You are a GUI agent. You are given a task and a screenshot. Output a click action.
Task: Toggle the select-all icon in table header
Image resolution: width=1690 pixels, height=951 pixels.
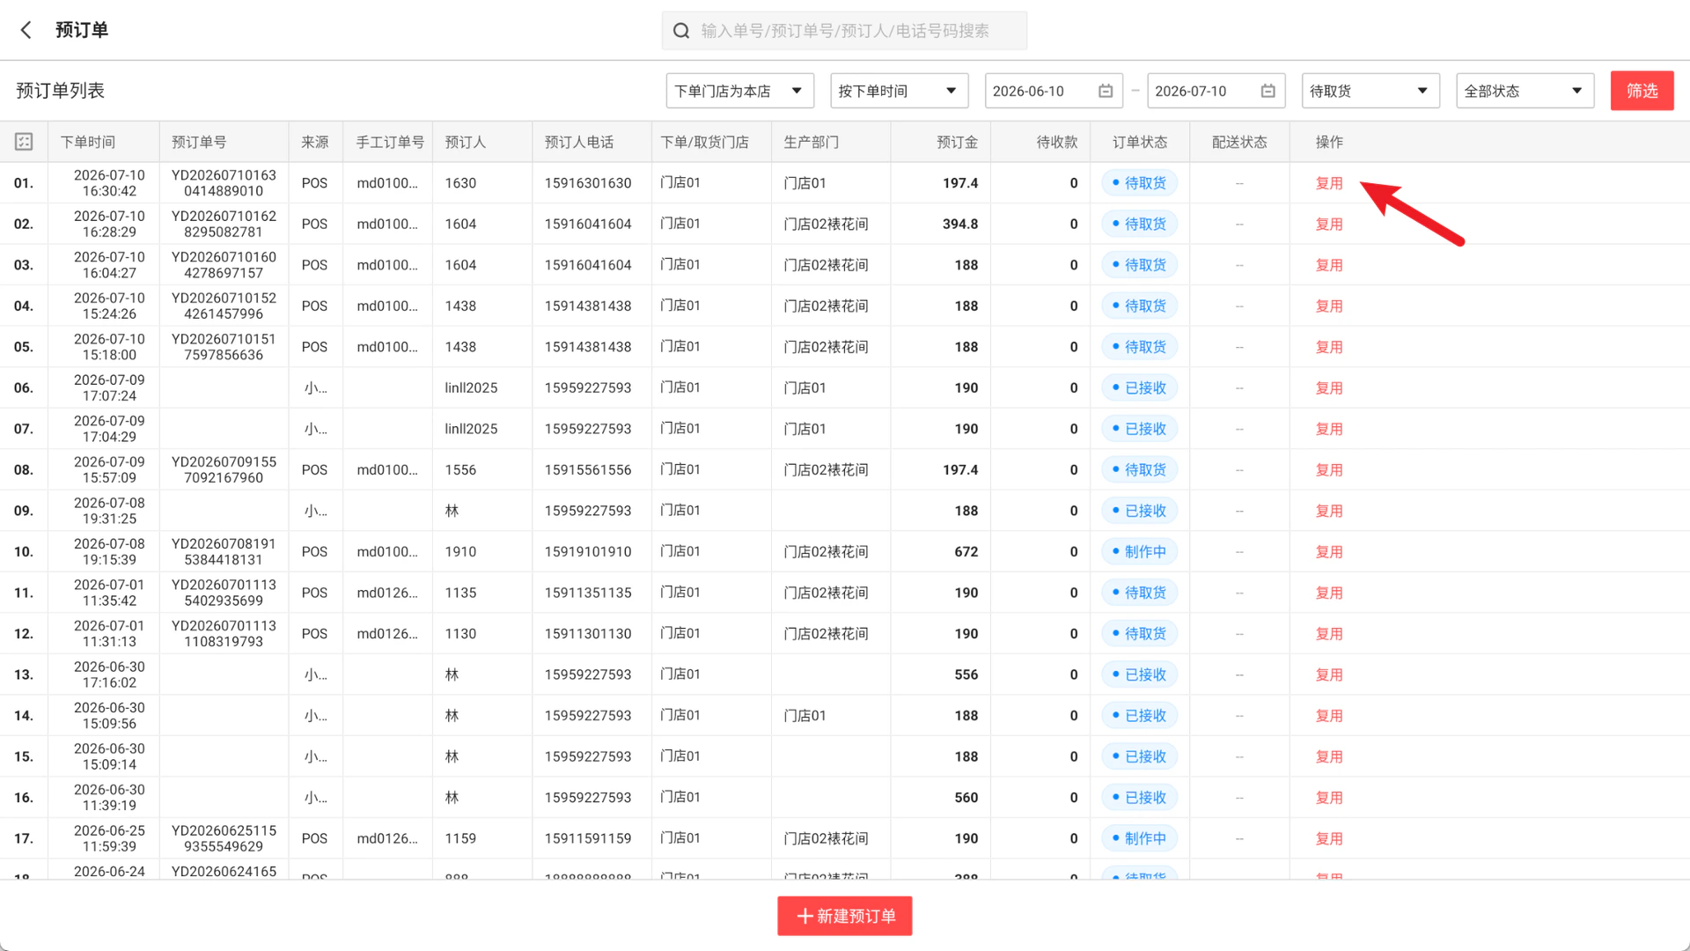pyautogui.click(x=24, y=142)
